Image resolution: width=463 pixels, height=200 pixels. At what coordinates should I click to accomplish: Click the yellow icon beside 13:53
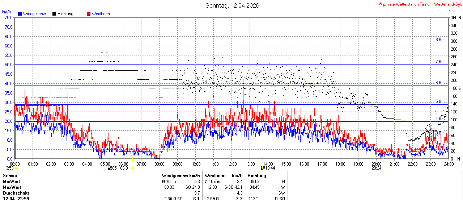coord(16,168)
